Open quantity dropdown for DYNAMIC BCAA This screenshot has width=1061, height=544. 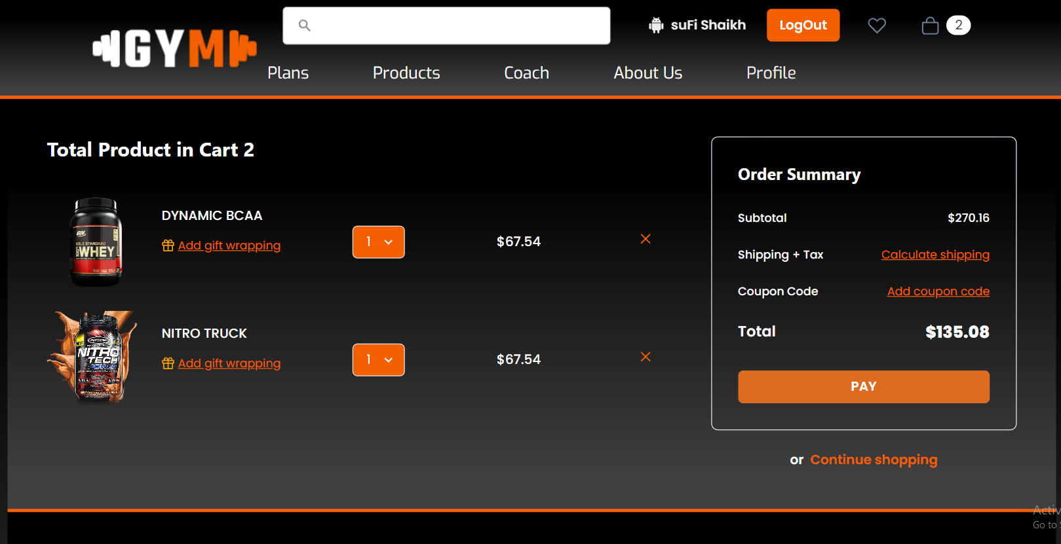pos(379,242)
